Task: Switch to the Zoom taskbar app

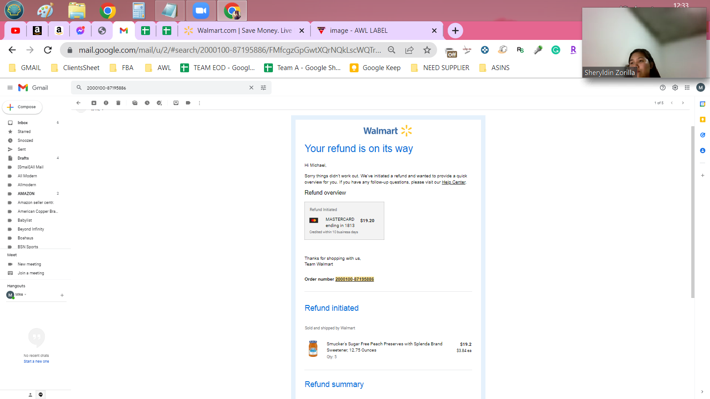Action: tap(201, 10)
